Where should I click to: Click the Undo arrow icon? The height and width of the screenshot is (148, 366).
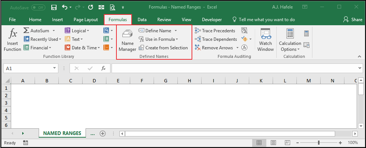point(65,7)
